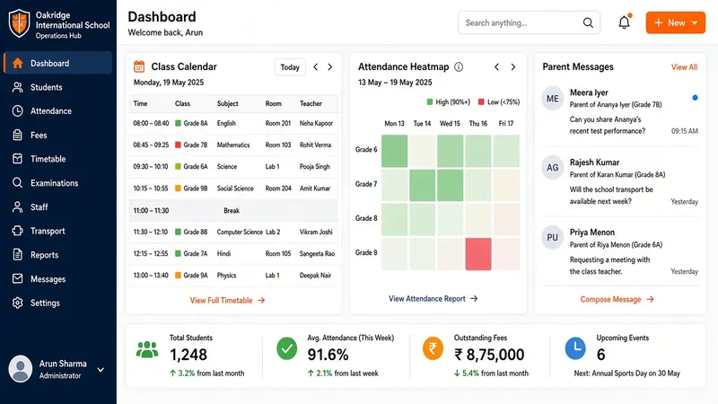Click the Upcoming Events clock icon
Image resolution: width=718 pixels, height=404 pixels.
(x=575, y=348)
